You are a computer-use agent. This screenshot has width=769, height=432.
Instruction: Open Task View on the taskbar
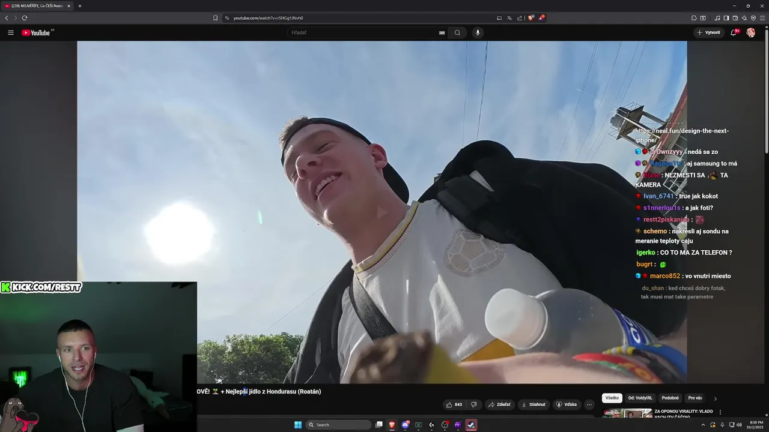379,425
